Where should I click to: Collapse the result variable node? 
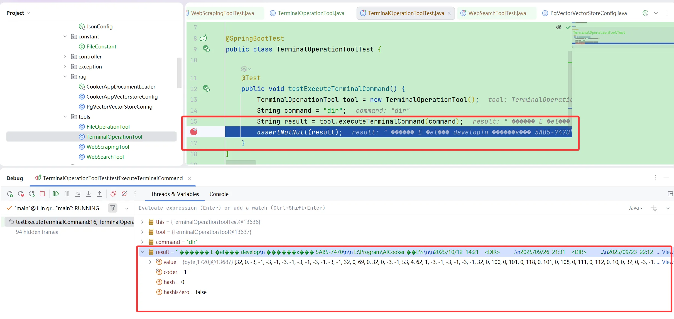click(x=143, y=252)
